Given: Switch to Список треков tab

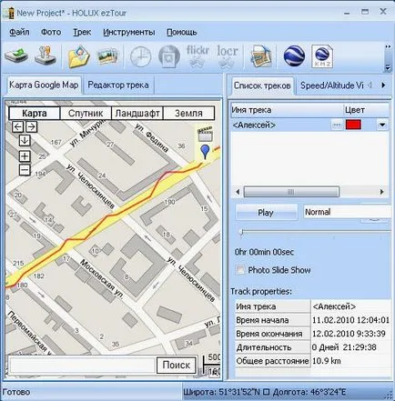Looking at the screenshot, I should click(262, 85).
